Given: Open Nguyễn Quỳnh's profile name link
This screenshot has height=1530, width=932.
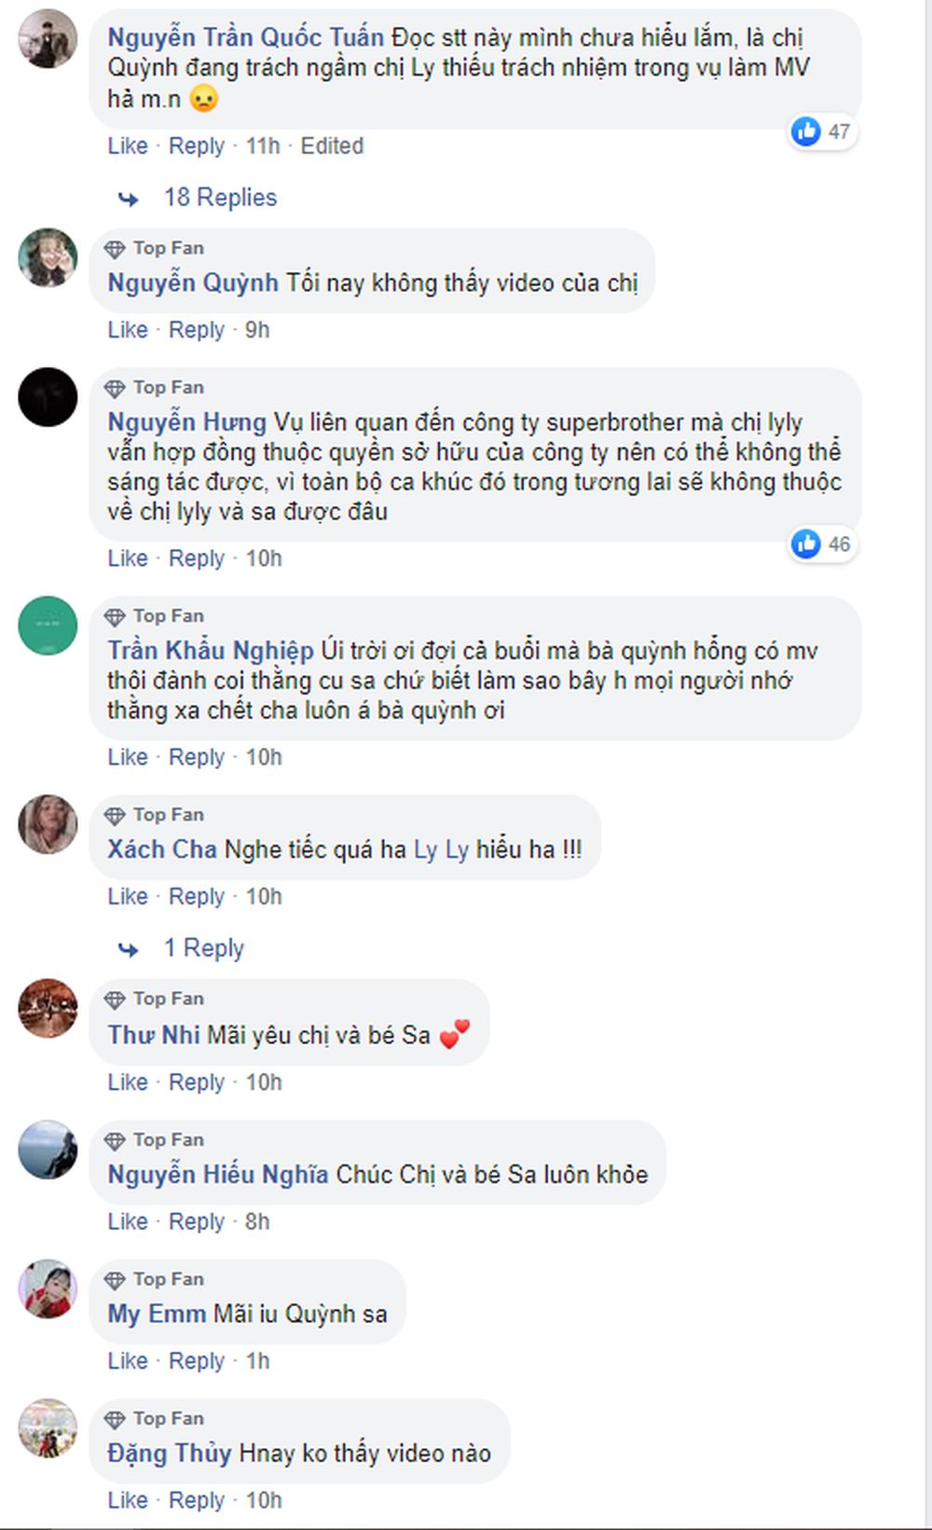Looking at the screenshot, I should [x=193, y=283].
